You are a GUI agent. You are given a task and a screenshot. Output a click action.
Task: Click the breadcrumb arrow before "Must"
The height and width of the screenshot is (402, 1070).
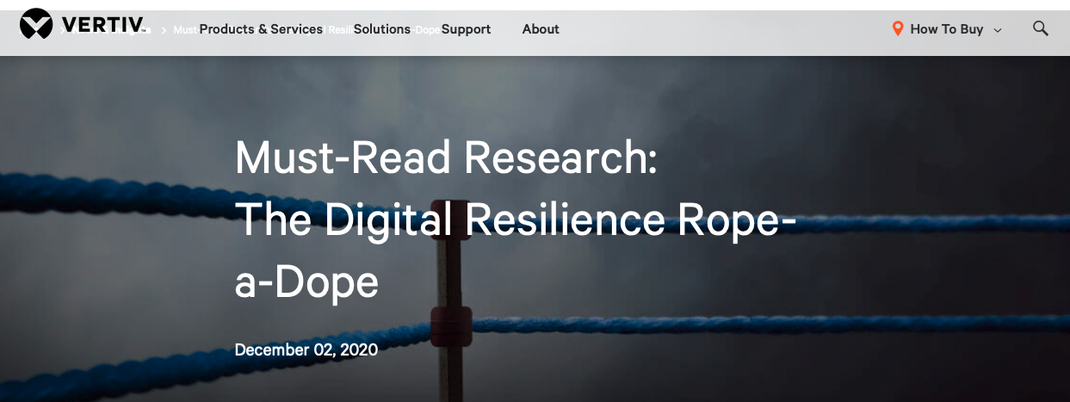click(x=164, y=29)
